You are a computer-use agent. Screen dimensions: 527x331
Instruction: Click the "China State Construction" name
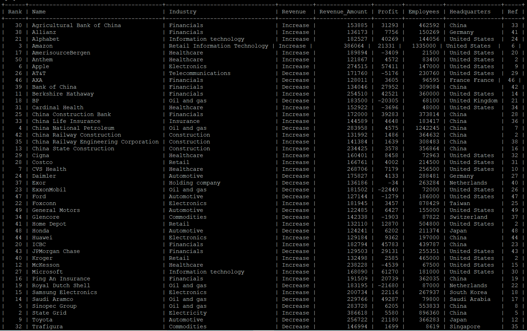point(73,149)
